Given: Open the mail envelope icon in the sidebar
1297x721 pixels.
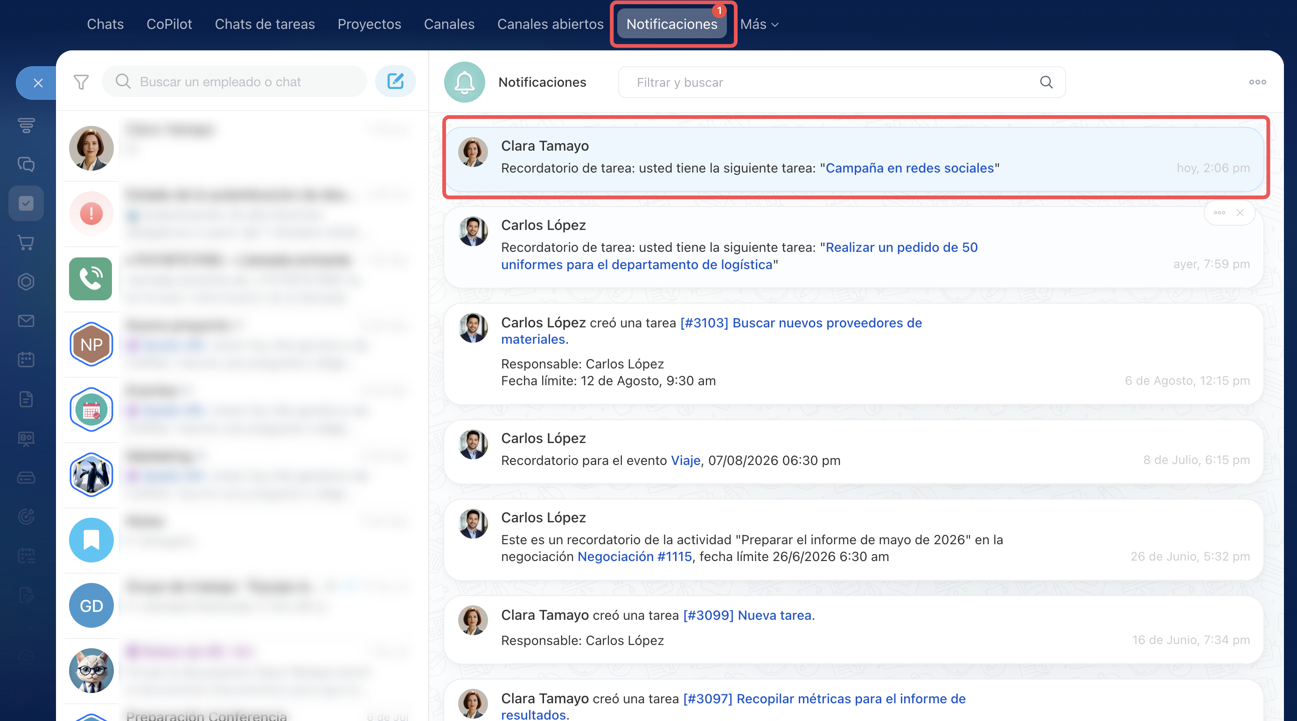Looking at the screenshot, I should (26, 321).
